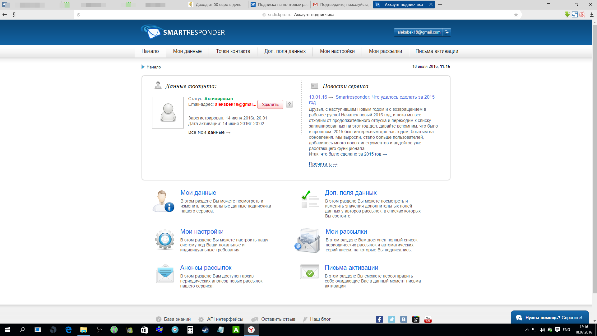
Task: Click the Оставить отзыв footer link
Action: (278, 319)
